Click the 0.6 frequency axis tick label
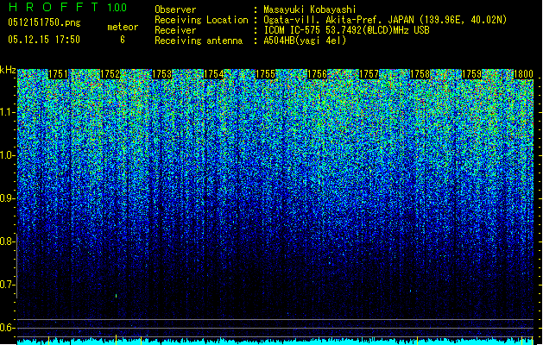543x345 pixels. [6, 328]
